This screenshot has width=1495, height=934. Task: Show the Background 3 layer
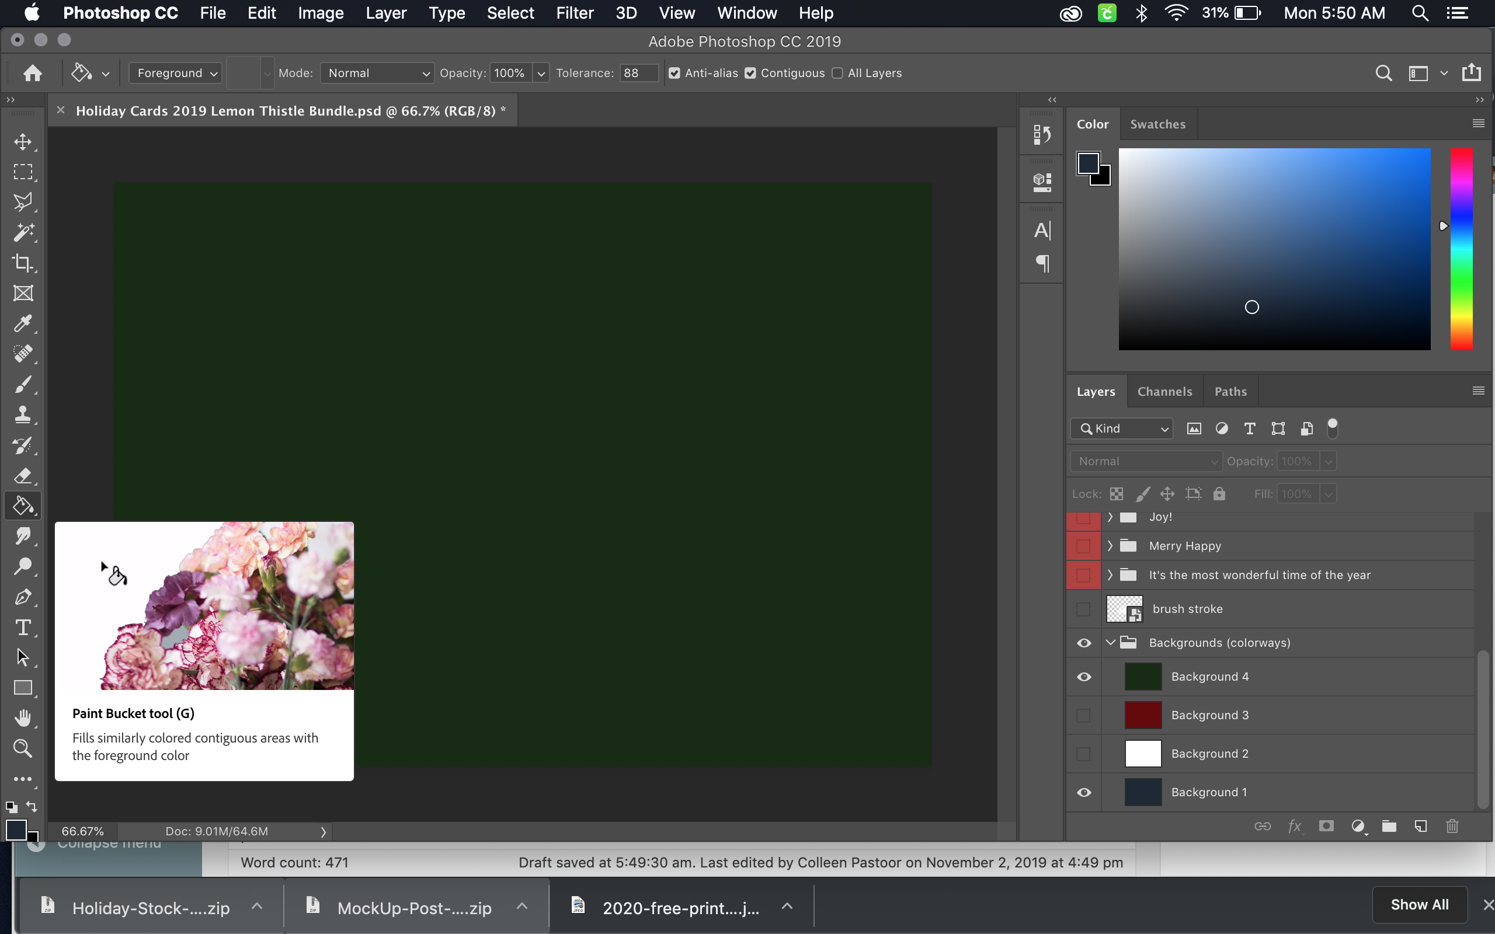click(x=1083, y=715)
